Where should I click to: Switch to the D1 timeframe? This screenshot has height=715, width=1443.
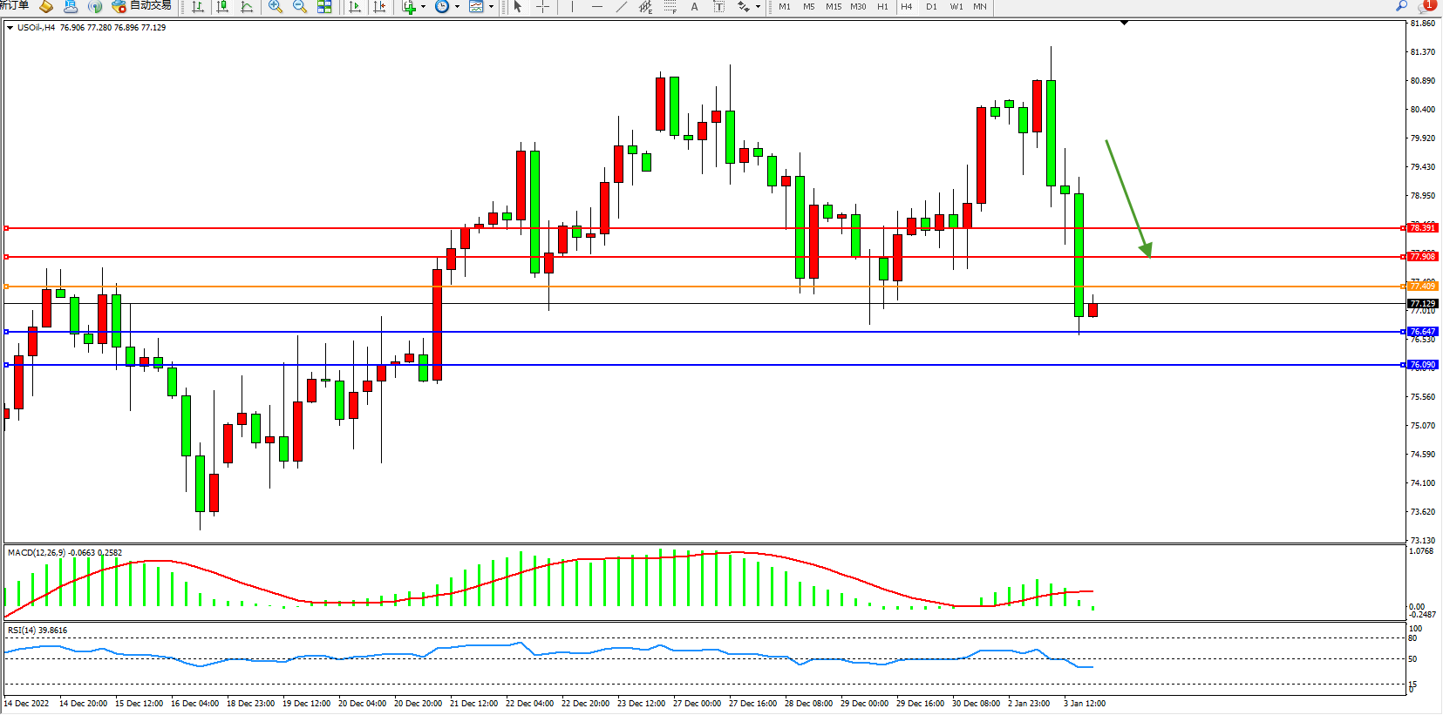931,7
